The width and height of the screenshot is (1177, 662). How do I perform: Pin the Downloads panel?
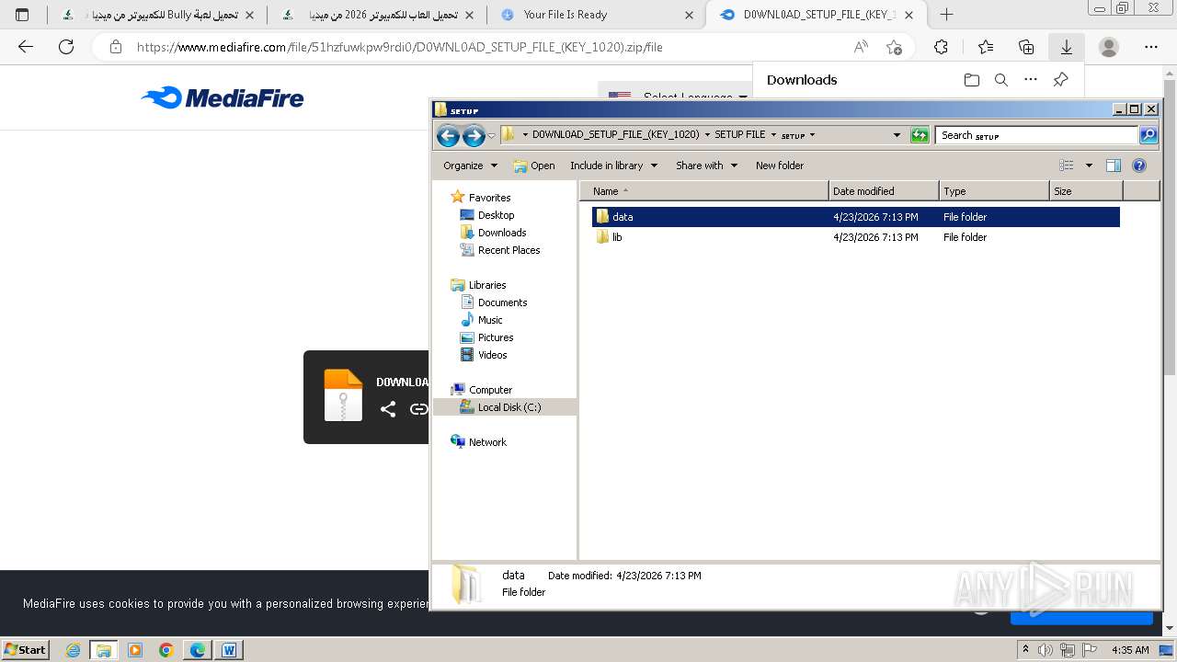(x=1060, y=80)
